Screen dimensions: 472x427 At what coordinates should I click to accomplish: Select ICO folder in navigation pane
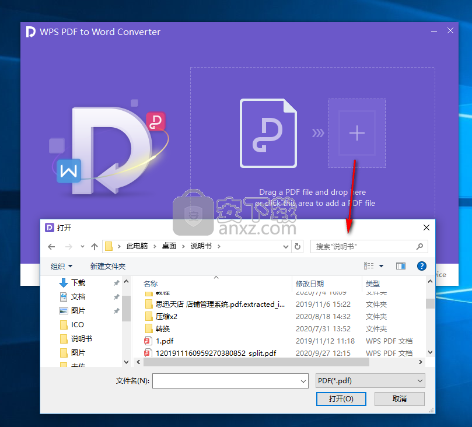[78, 325]
